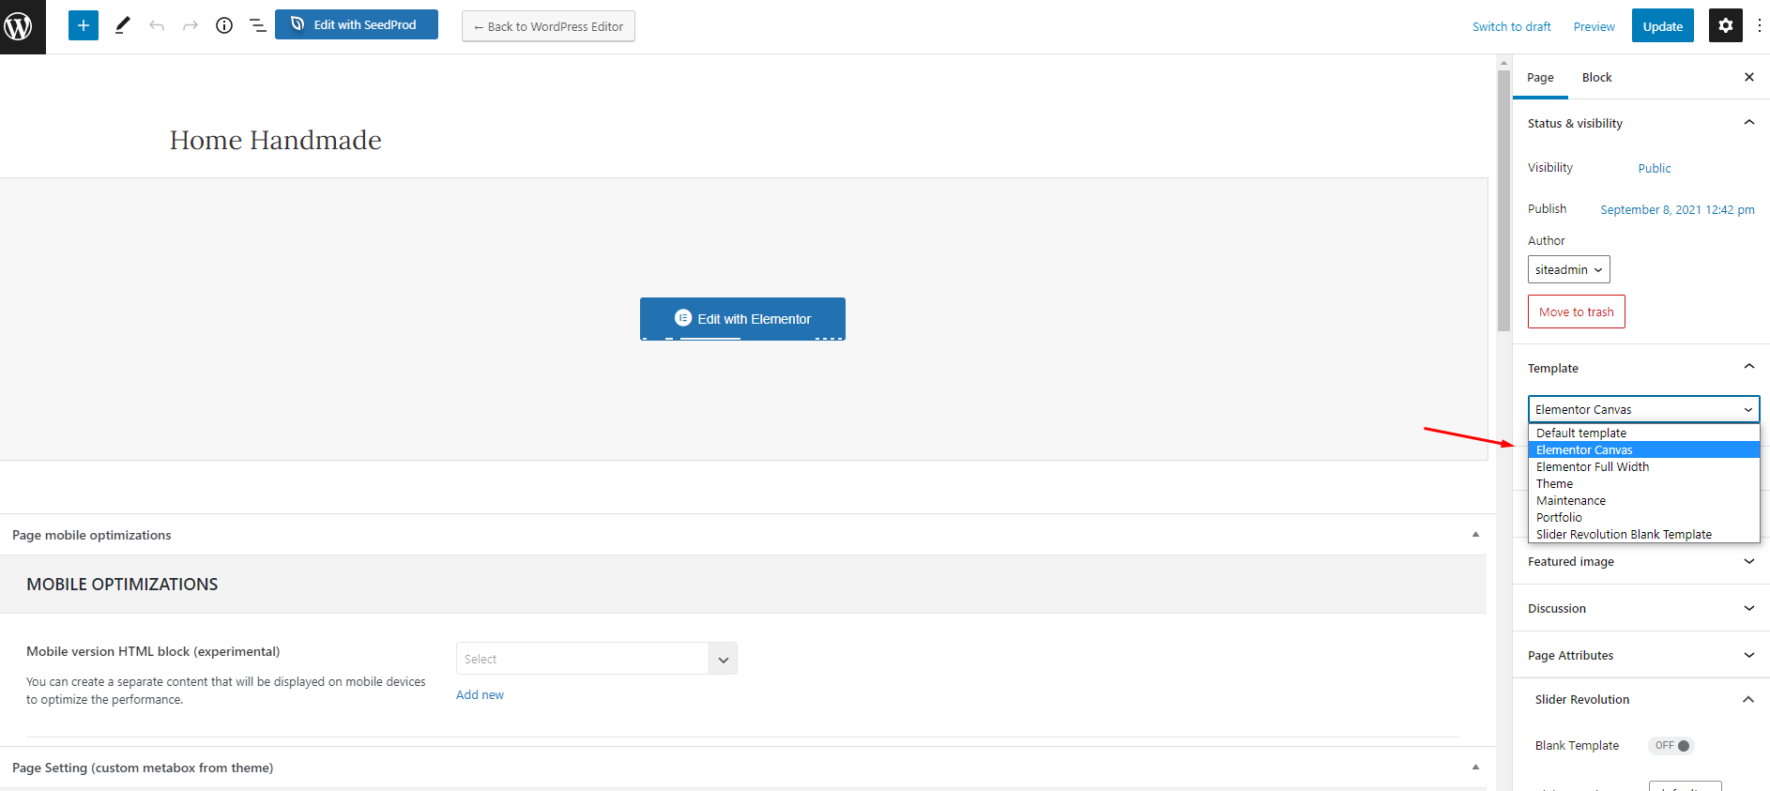
Task: Expand the Page Attributes panel
Action: 1641,655
